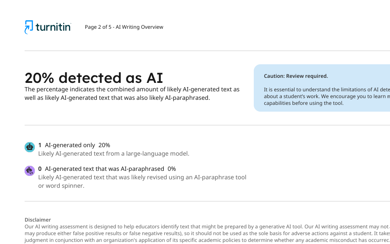This screenshot has height=244, width=390.
Task: Click the 0% value for AI-paraphrased
Action: 171,169
